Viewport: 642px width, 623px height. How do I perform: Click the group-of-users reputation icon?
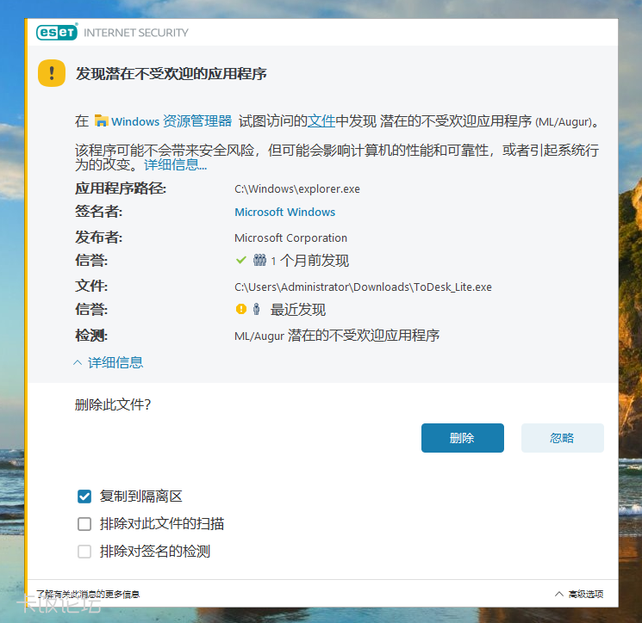pos(259,260)
